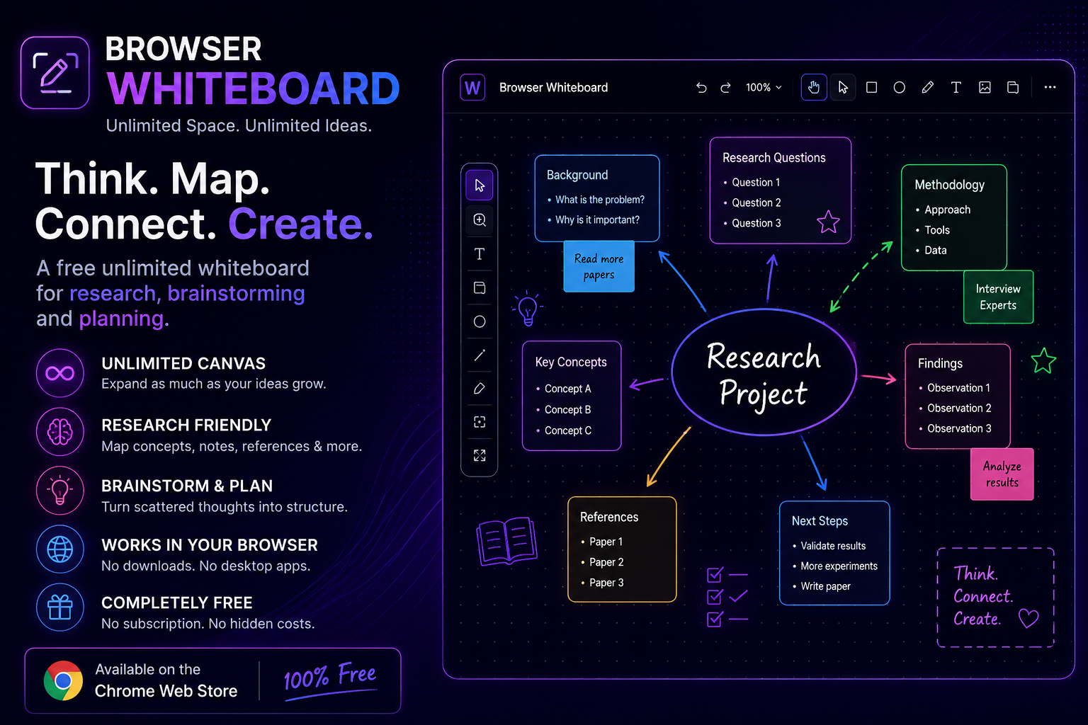Click the open book doodle
Viewport: 1088px width, 725px height.
[506, 542]
